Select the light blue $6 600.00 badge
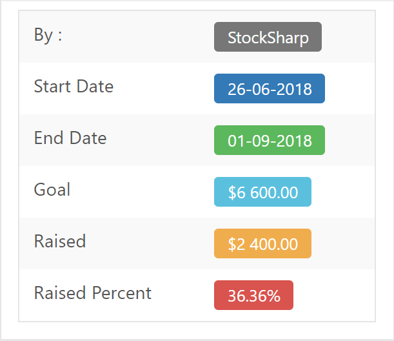 (262, 192)
